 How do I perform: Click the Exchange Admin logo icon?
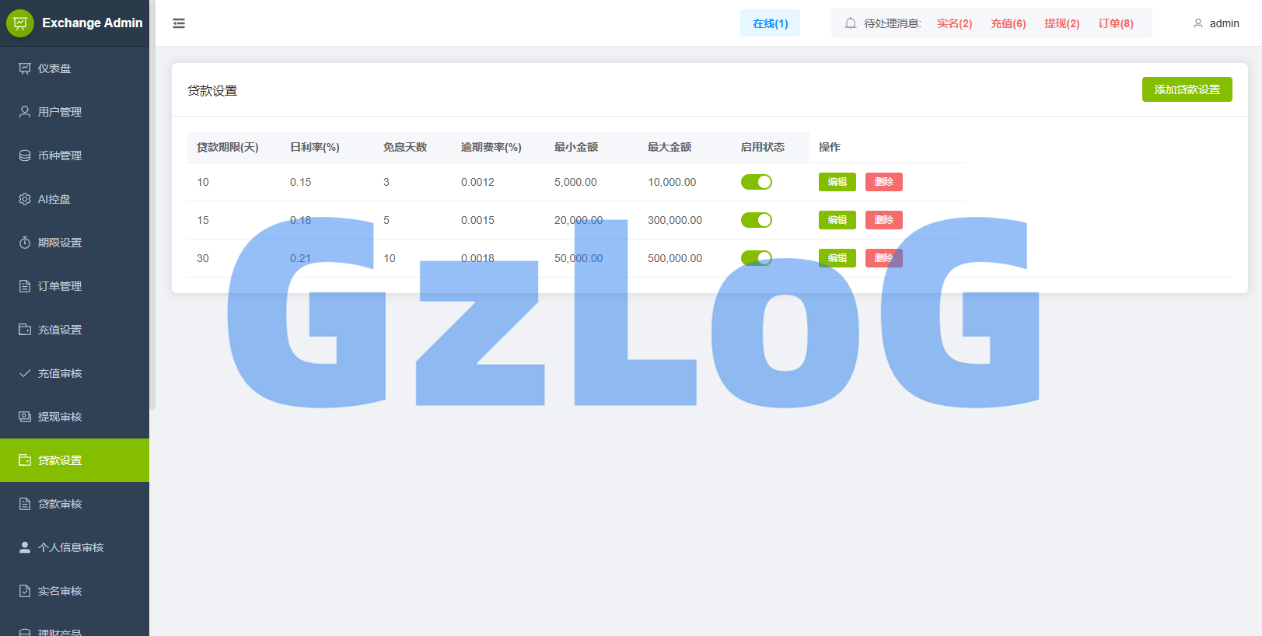[20, 23]
